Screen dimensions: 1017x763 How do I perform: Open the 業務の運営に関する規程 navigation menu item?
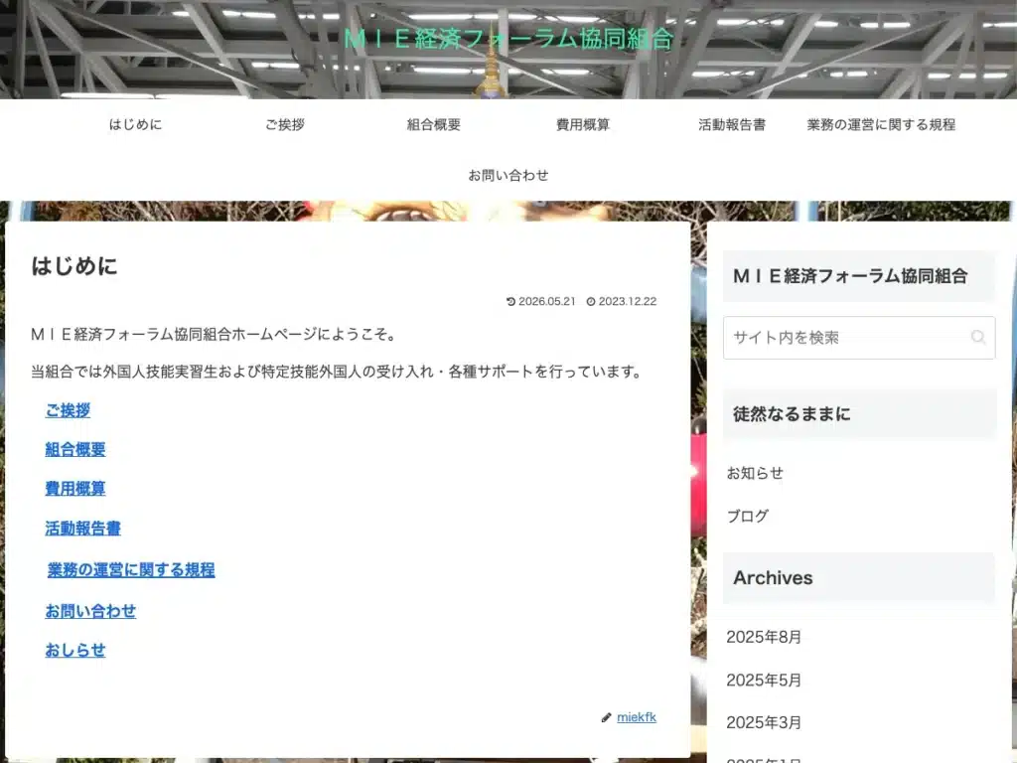tap(882, 124)
